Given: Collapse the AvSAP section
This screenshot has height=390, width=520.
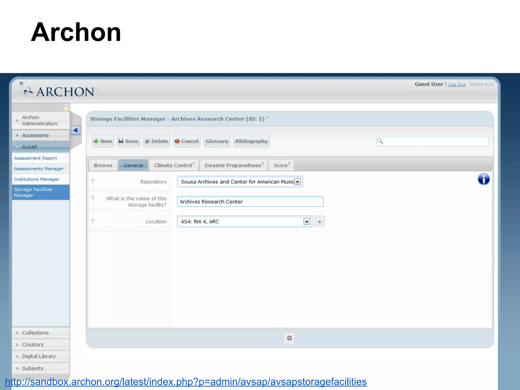Looking at the screenshot, I should (41, 147).
